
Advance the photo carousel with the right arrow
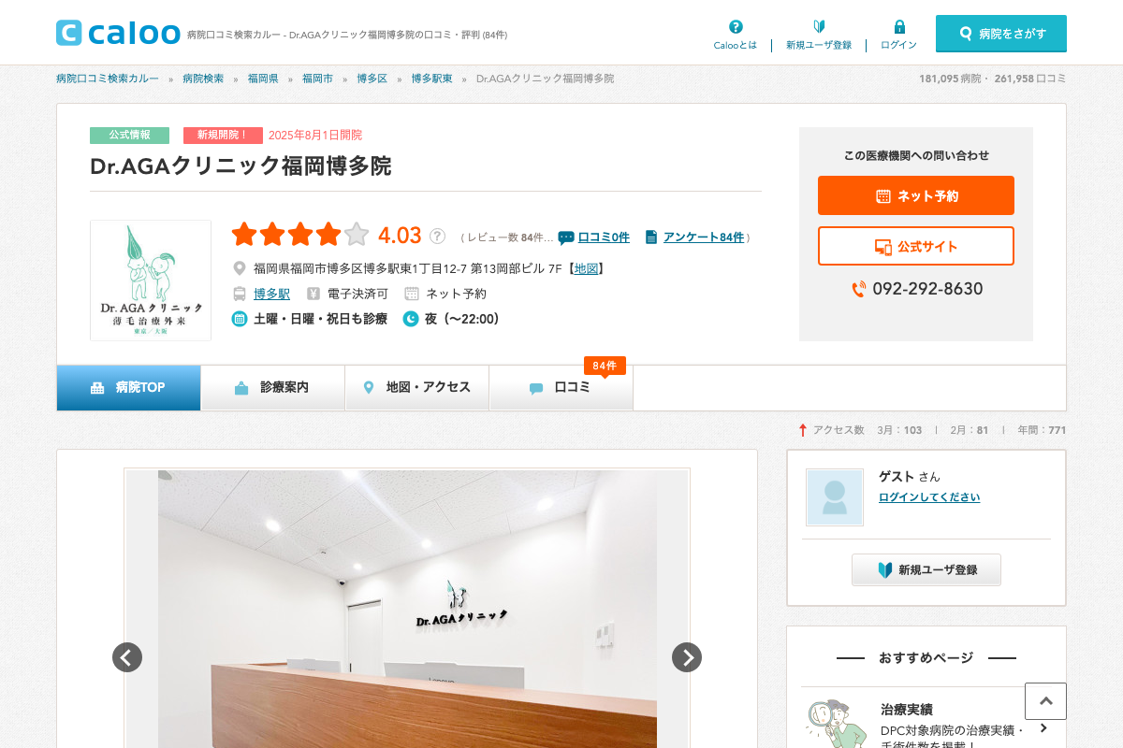click(686, 657)
